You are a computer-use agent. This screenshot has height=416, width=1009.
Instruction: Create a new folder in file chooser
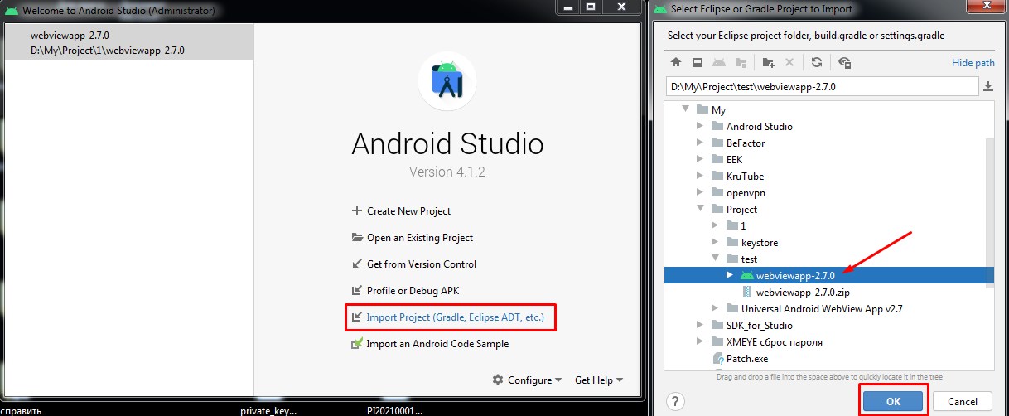tap(768, 62)
